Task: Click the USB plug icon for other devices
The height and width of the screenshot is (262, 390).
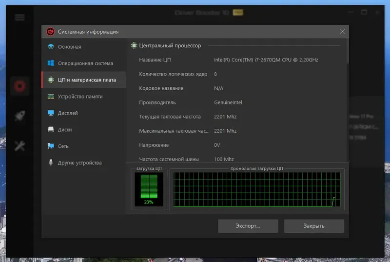Action: (51, 162)
